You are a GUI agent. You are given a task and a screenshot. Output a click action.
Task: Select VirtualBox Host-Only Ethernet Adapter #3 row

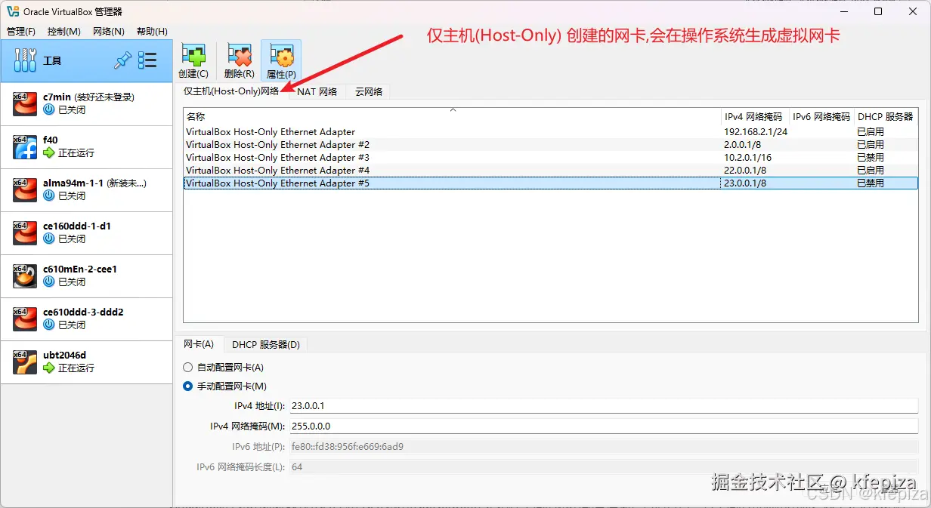point(550,157)
